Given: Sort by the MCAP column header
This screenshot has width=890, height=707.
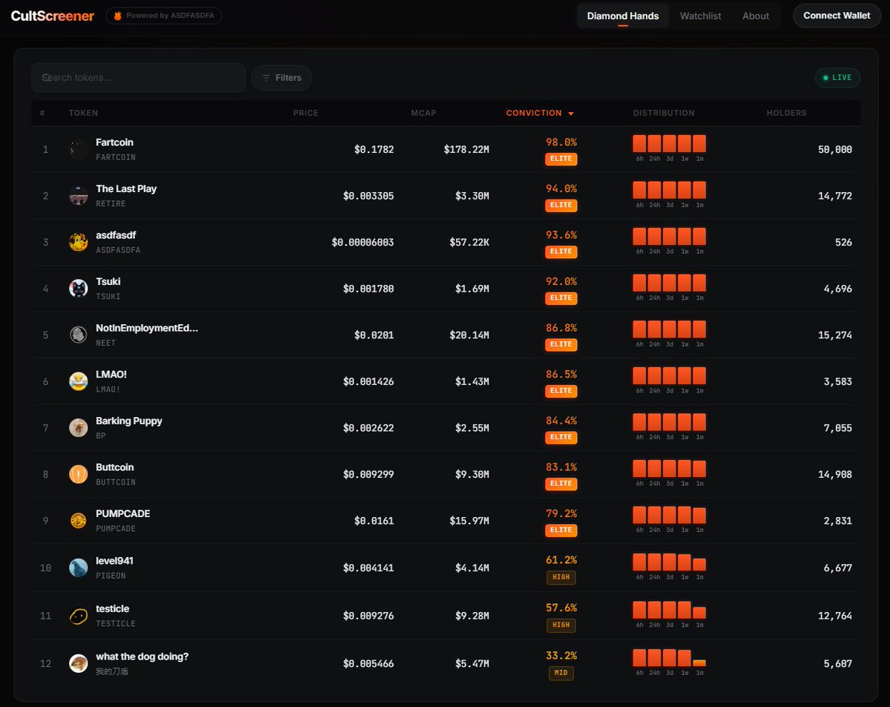Looking at the screenshot, I should coord(423,113).
